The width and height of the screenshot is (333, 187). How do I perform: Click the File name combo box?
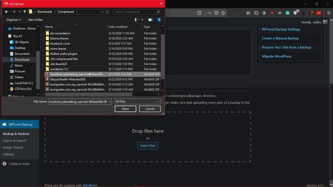(80, 102)
